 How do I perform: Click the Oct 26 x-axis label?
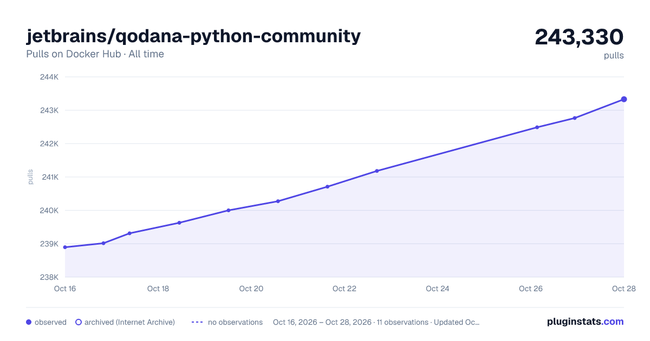click(x=531, y=288)
